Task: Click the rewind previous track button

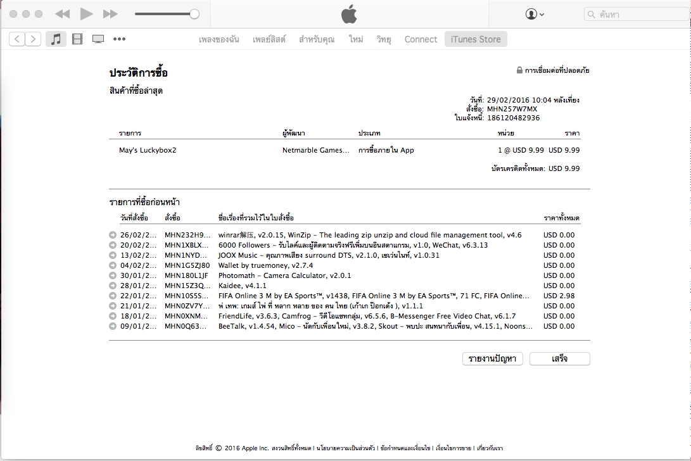Action: (x=62, y=14)
